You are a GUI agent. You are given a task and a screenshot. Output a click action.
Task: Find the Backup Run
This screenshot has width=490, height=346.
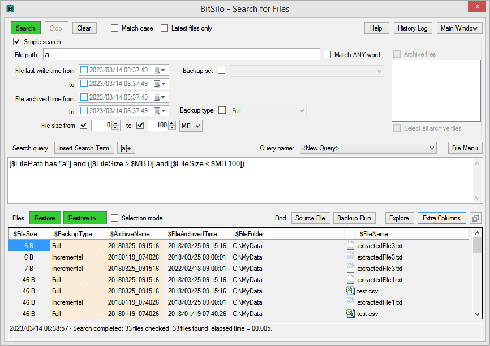pyautogui.click(x=354, y=218)
